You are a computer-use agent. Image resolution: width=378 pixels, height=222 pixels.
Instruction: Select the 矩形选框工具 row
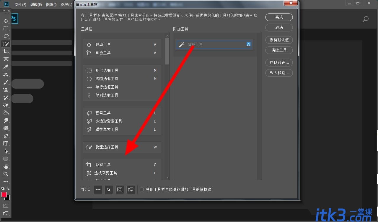pyautogui.click(x=122, y=71)
